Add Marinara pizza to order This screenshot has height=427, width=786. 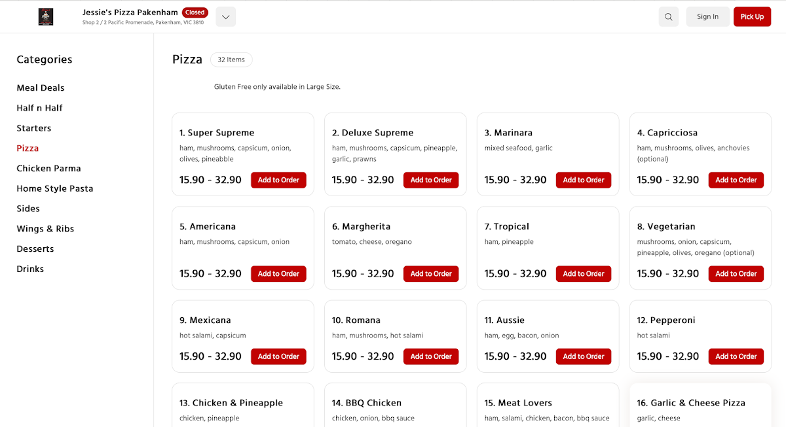coord(584,180)
